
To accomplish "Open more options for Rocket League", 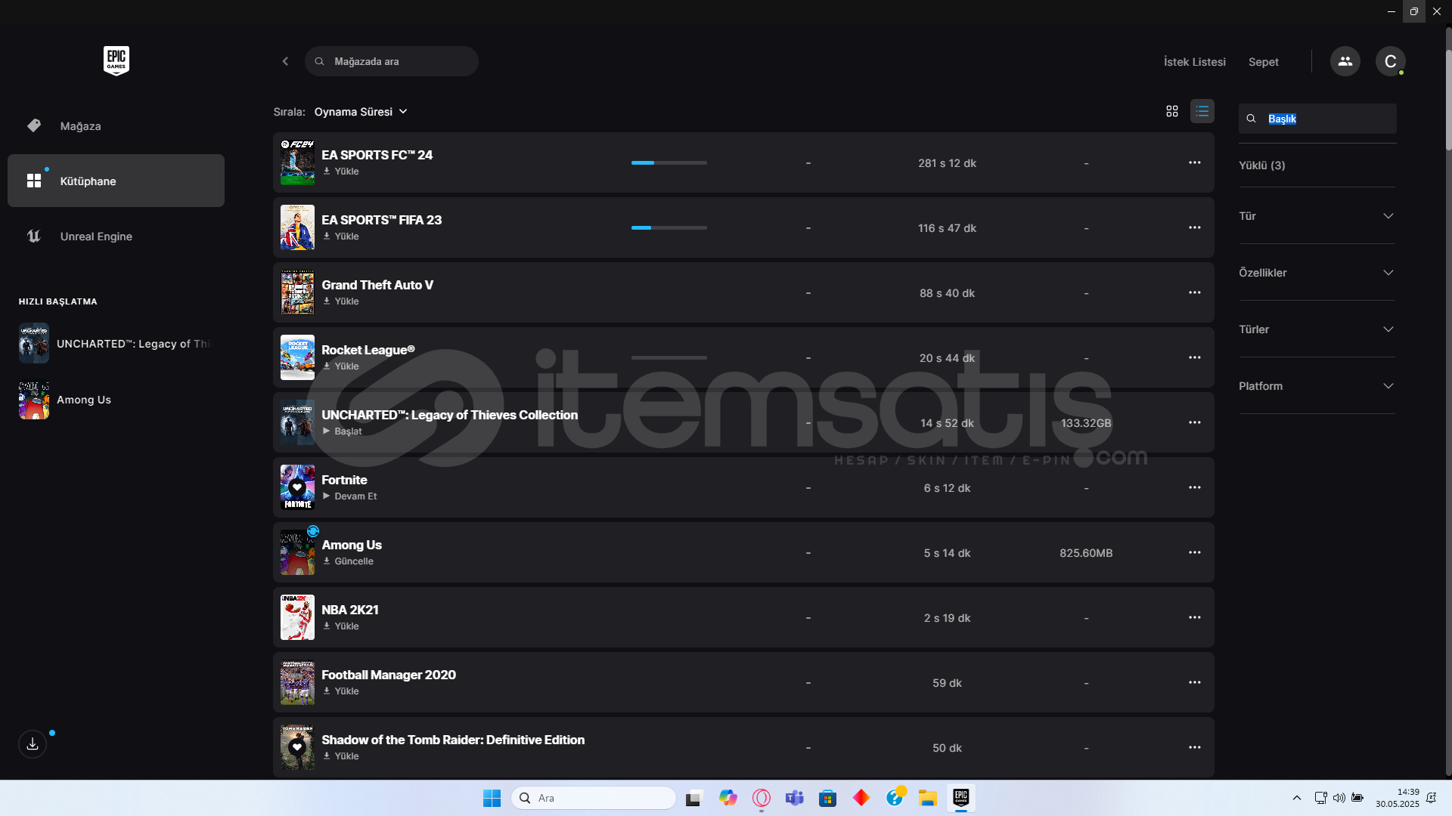I will click(x=1195, y=357).
